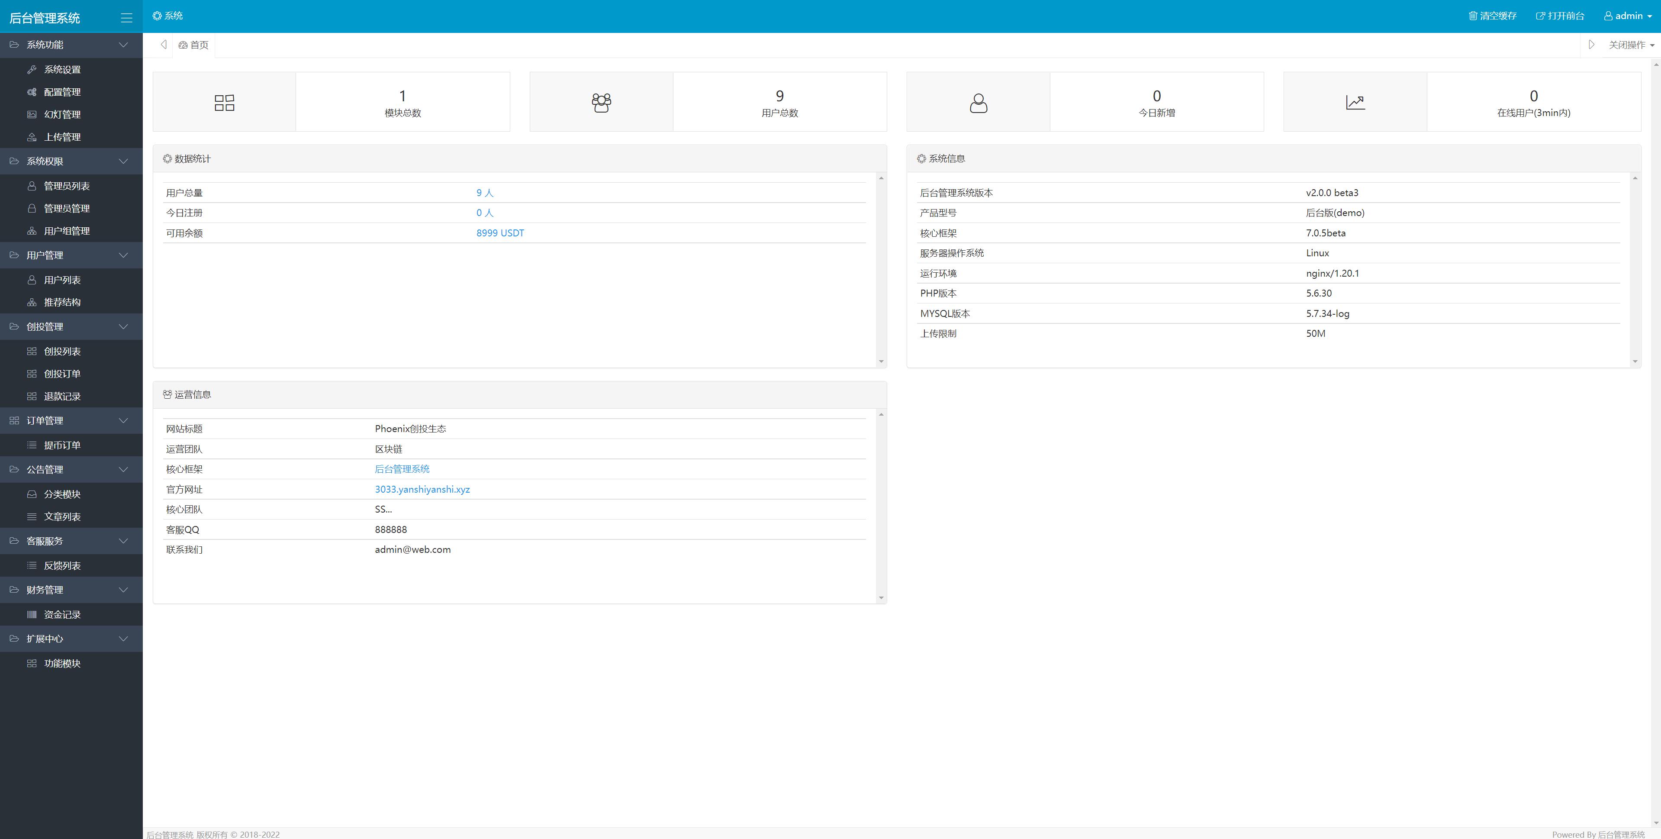1661x839 pixels.
Task: Click the clear cache trash icon
Action: coord(1473,16)
